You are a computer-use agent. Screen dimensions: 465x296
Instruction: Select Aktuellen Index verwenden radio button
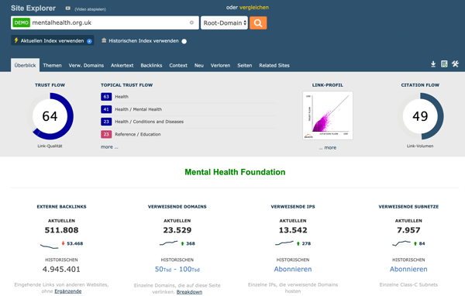tap(89, 41)
